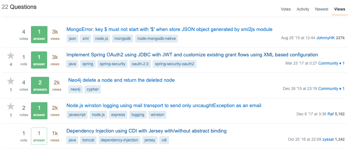This screenshot has width=350, height=149.
Task: Click the outlined answer box for Jersey question
Action: pyautogui.click(x=39, y=136)
